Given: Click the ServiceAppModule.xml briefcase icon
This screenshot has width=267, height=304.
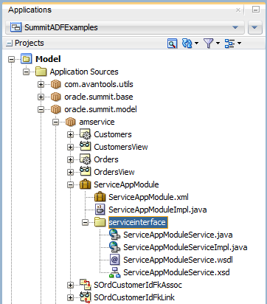Looking at the screenshot, I should coord(100,197).
